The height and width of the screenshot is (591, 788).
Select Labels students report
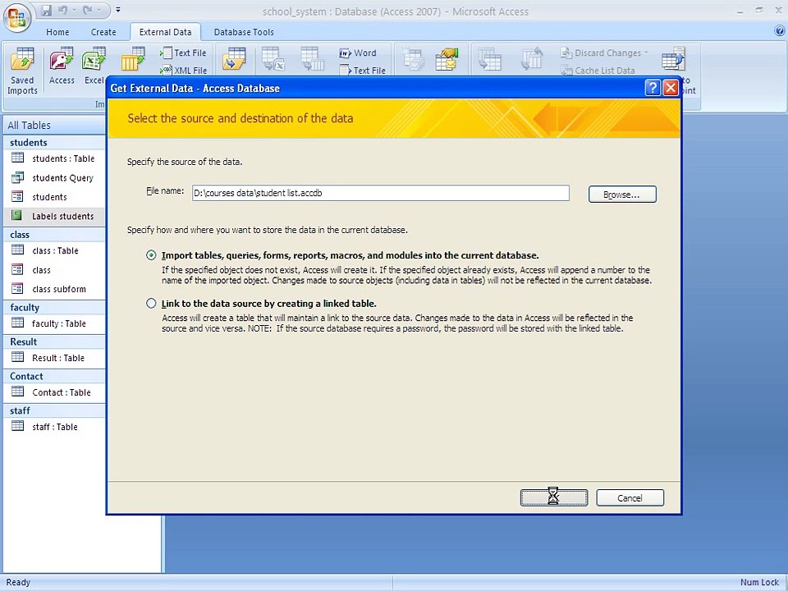coord(54,216)
